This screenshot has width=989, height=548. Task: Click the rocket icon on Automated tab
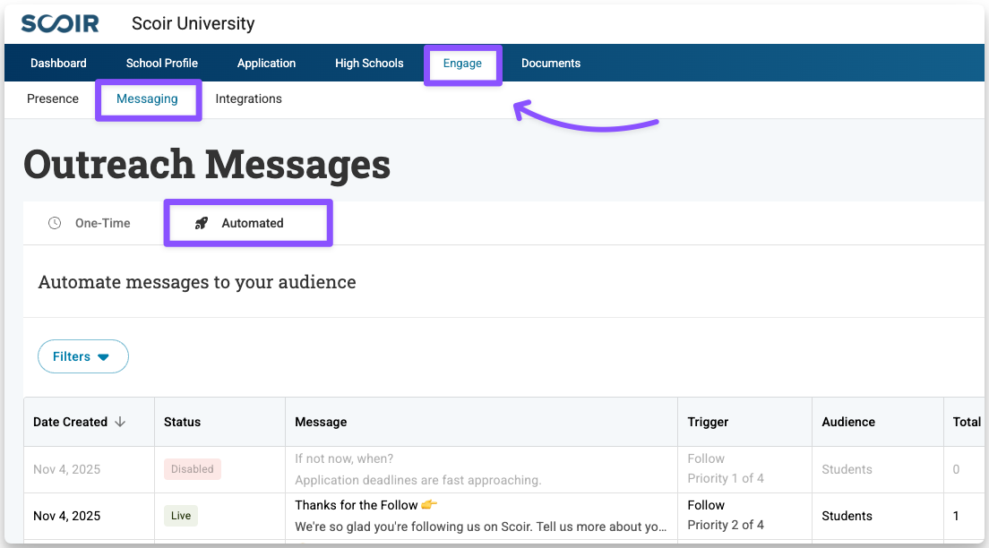click(202, 223)
